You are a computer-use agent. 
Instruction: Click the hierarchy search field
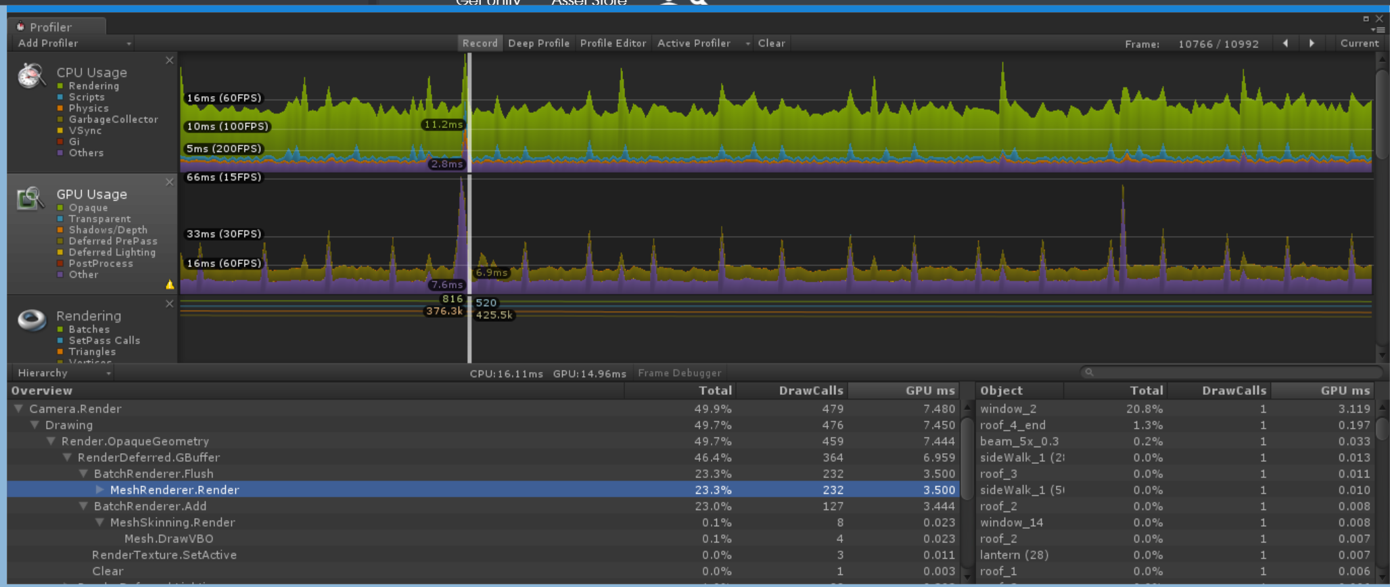tap(1231, 373)
